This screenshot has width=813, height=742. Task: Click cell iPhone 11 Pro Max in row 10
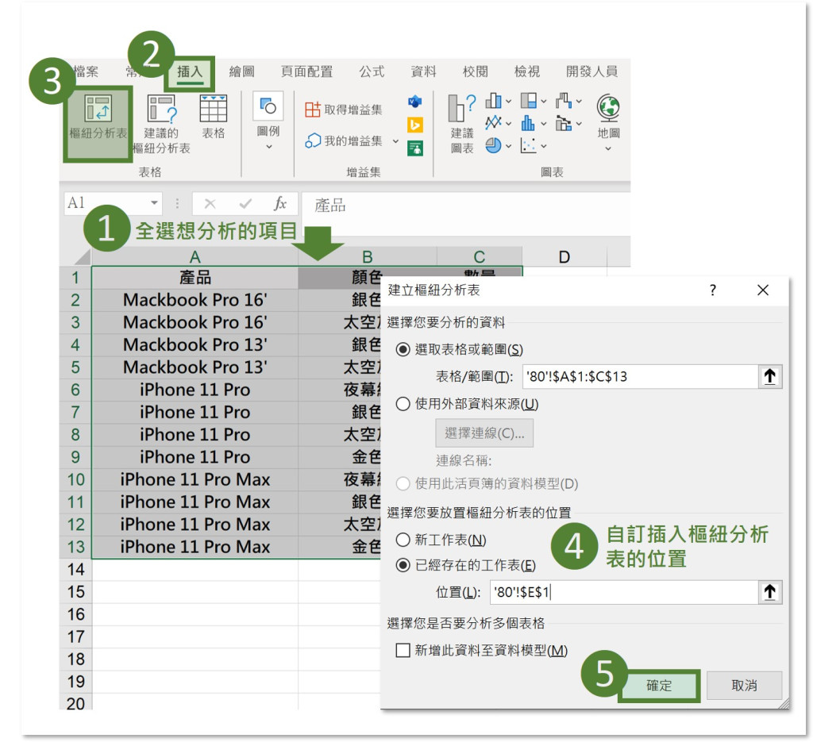pos(195,479)
